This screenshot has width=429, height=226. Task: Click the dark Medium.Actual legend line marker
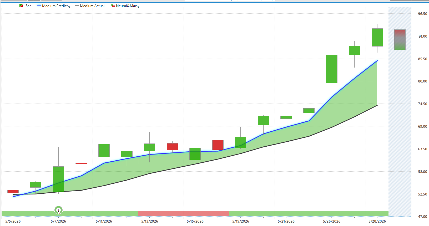pos(77,6)
